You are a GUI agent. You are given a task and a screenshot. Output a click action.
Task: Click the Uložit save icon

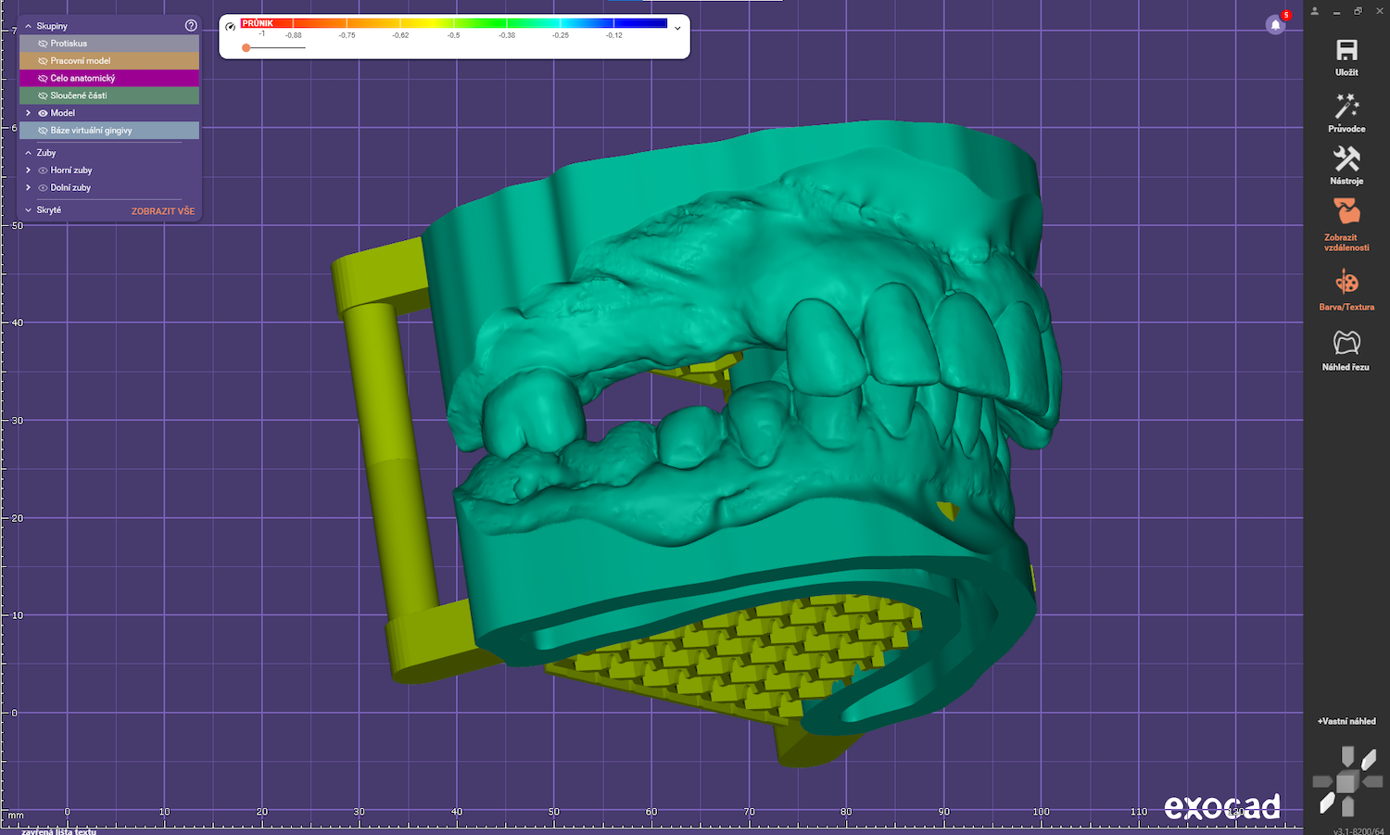[1346, 51]
